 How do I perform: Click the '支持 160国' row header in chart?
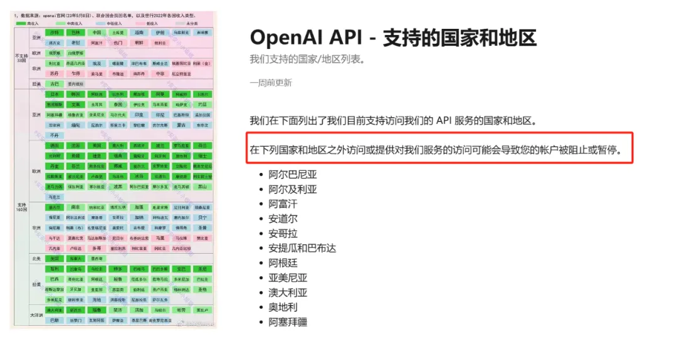point(21,207)
